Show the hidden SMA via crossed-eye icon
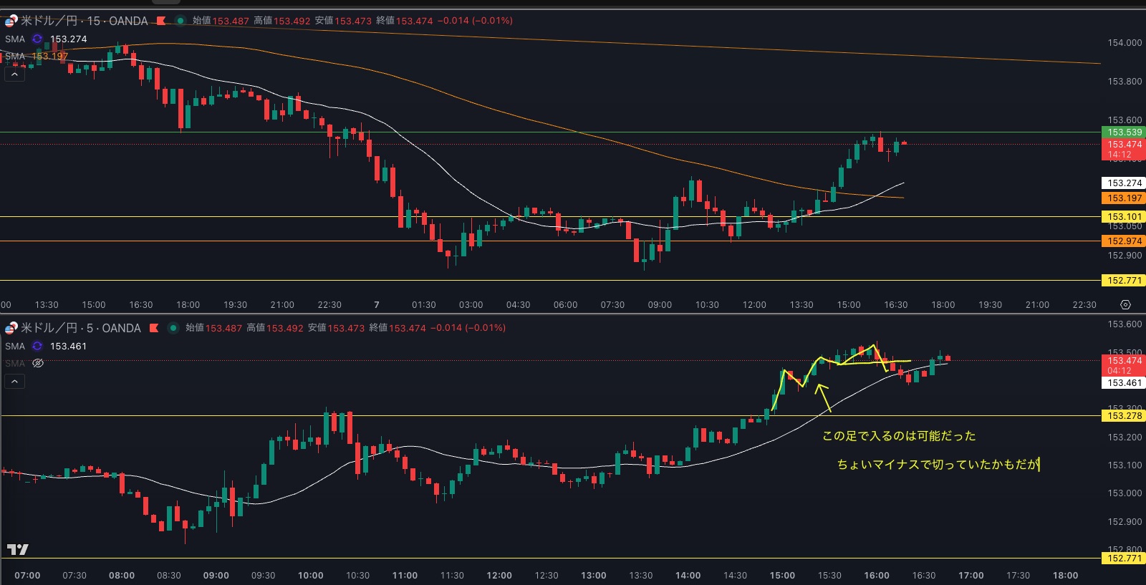 pos(38,363)
